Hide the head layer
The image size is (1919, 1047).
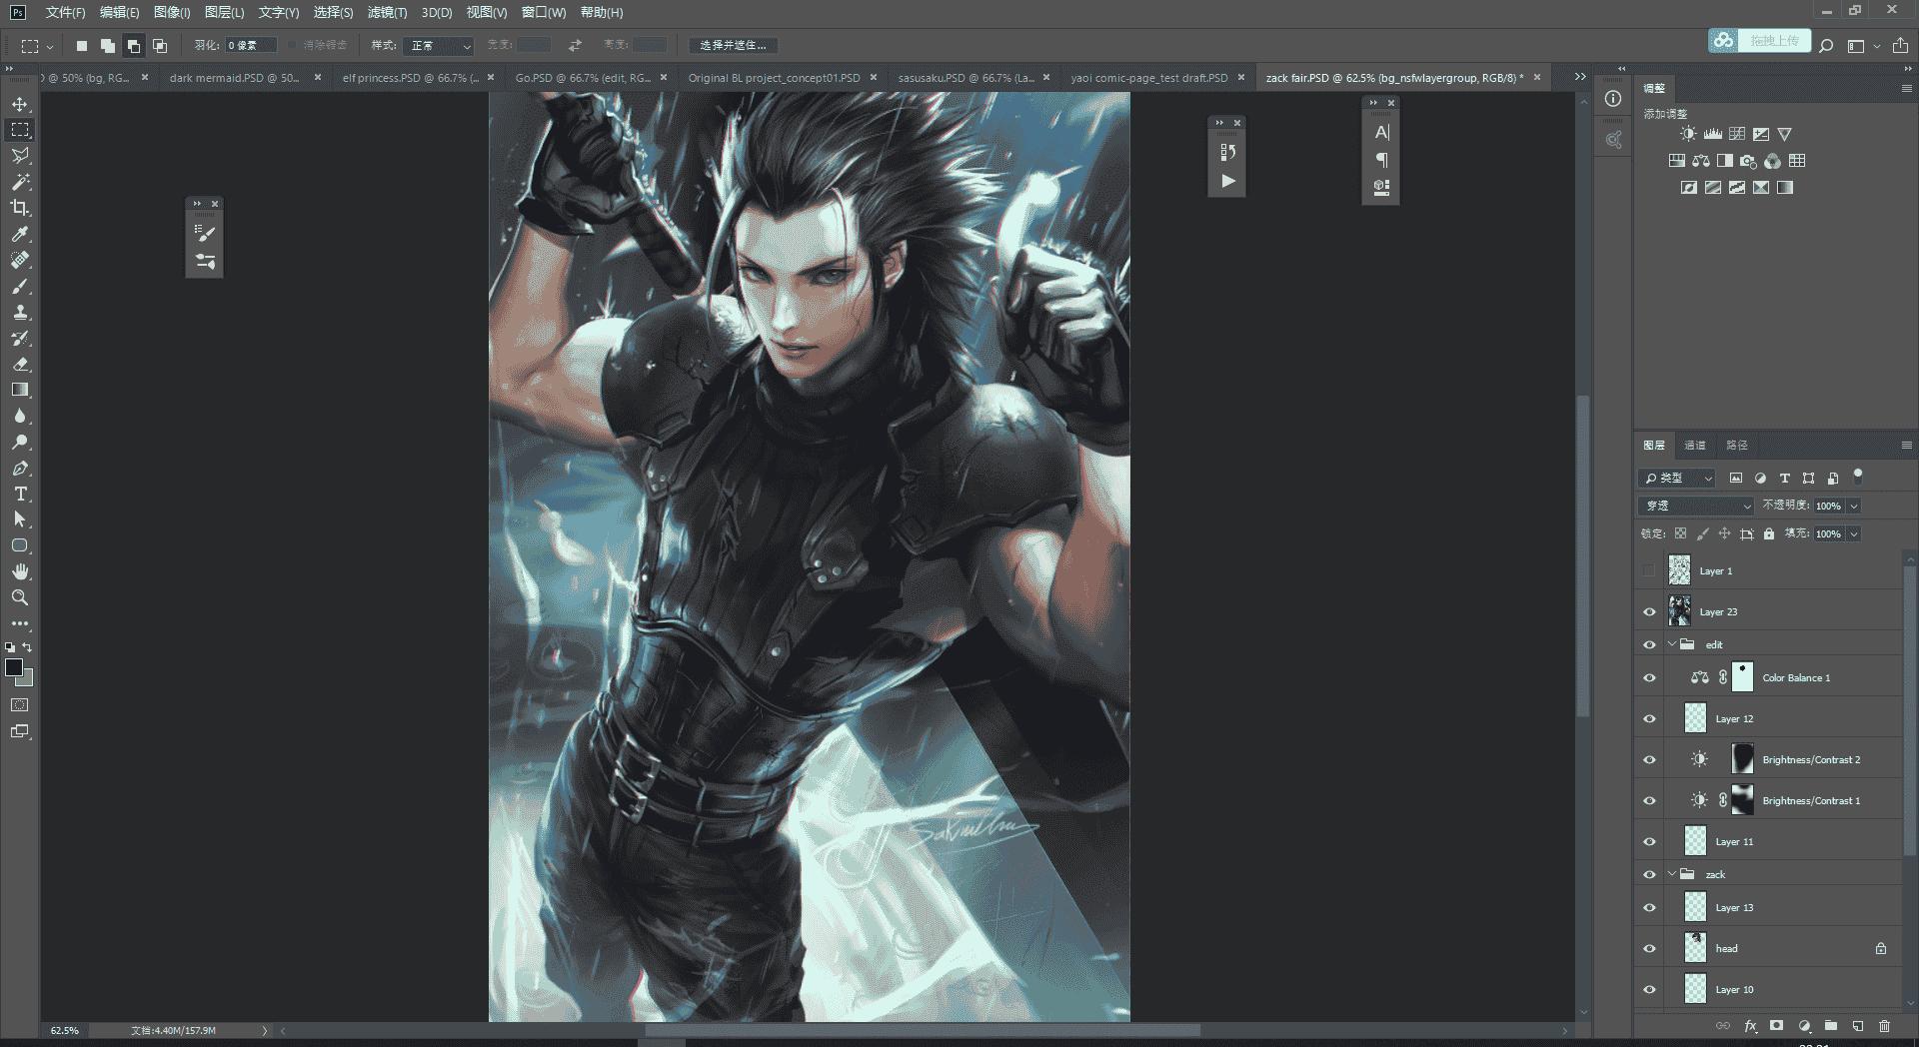[1649, 948]
